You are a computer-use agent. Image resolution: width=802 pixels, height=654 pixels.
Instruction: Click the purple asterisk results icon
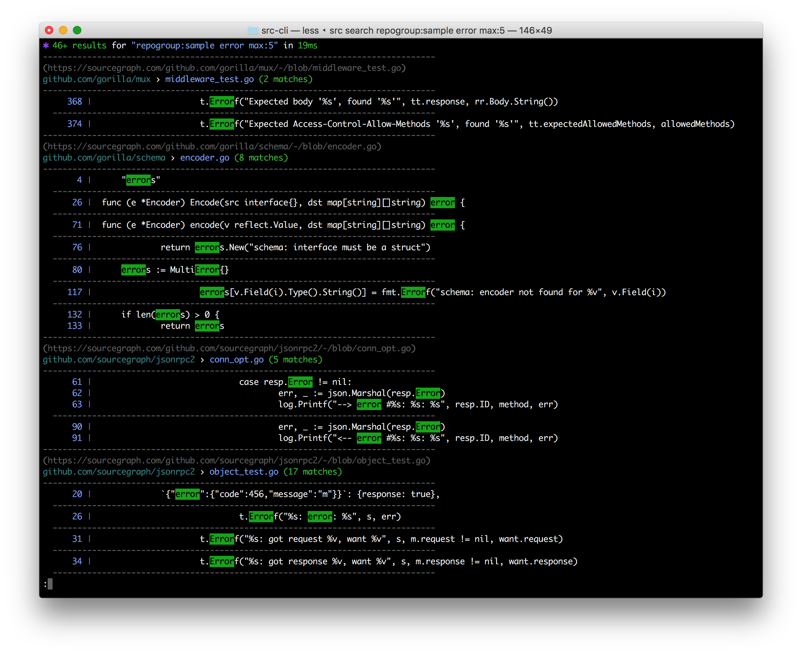46,46
